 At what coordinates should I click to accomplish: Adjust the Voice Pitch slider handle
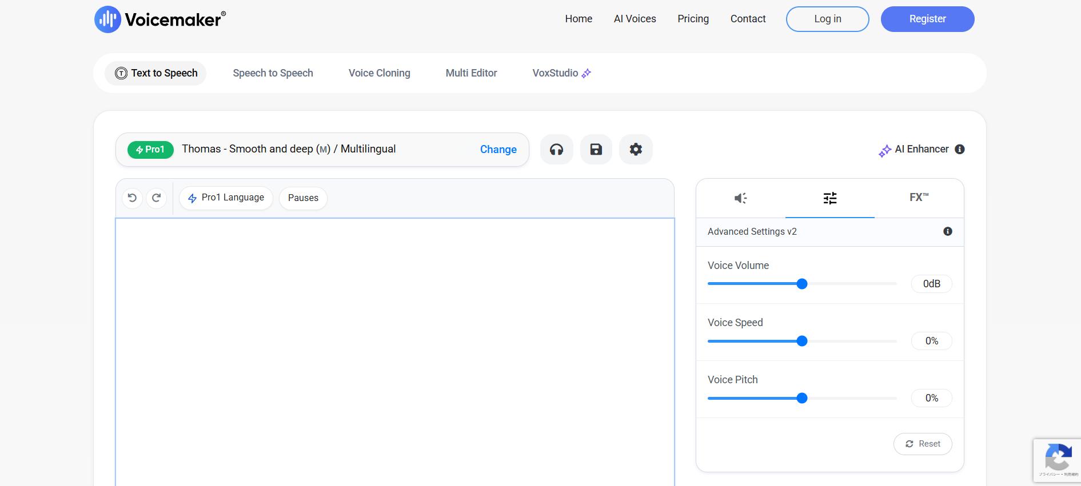801,398
